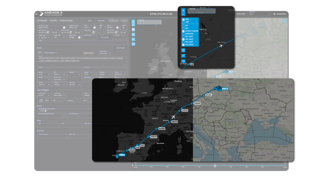The height and width of the screenshot is (182, 323).
Task: Open the weather cloud overlay icon
Action: [x=184, y=50]
